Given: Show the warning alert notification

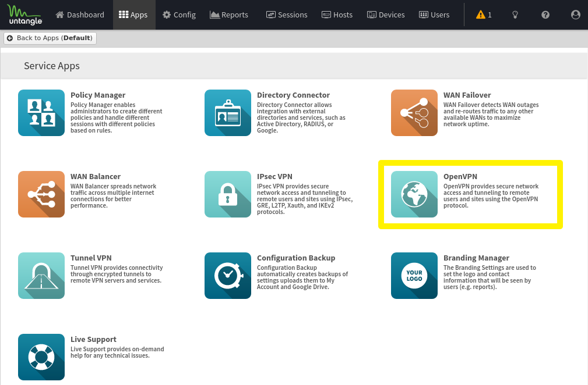Looking at the screenshot, I should click(x=484, y=15).
